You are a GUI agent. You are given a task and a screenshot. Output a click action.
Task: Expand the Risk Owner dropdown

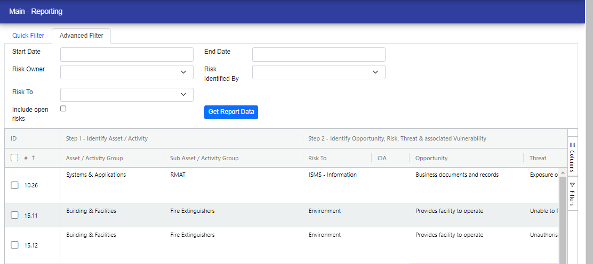click(126, 72)
